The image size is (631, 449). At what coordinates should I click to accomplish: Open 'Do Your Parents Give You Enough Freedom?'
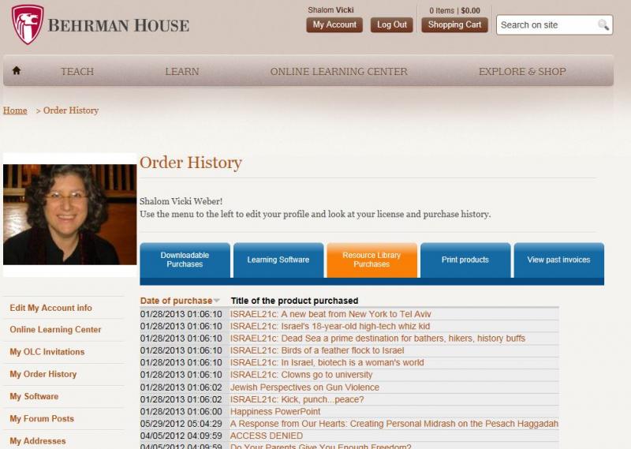[320, 446]
